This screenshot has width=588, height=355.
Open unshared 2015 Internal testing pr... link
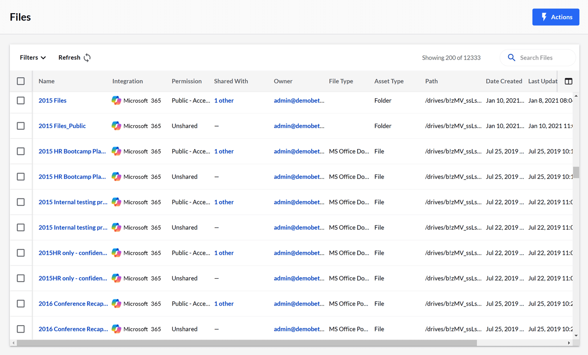point(73,227)
